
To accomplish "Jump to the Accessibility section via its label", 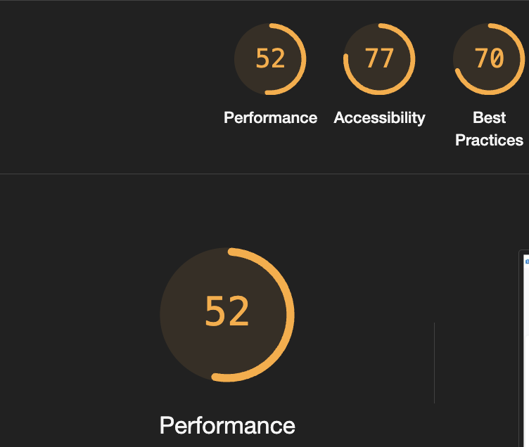I will pyautogui.click(x=379, y=118).
